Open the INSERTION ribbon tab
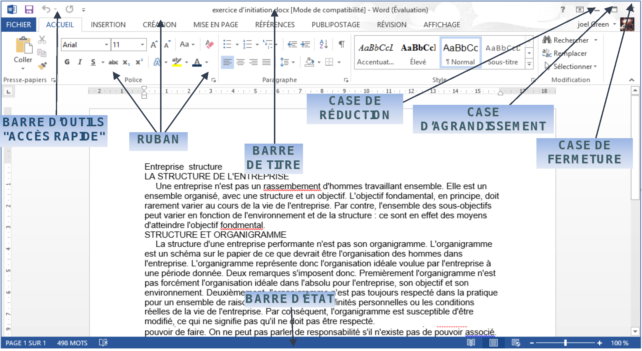Screen dimensions: 642x351 tap(108, 25)
